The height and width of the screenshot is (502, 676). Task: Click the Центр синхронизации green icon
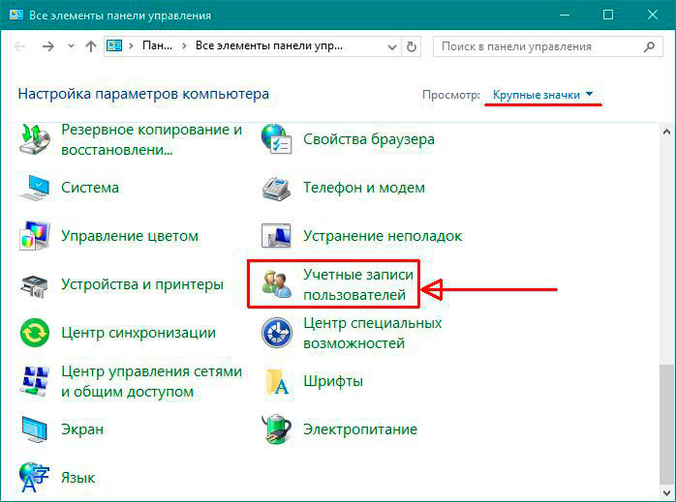[x=36, y=333]
